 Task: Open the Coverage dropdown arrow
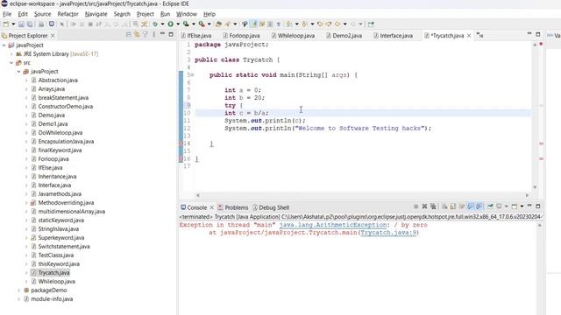[x=194, y=24]
